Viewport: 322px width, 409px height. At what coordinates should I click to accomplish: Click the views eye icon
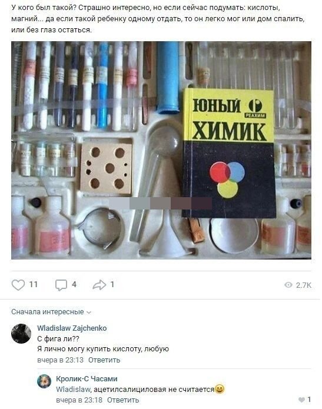pyautogui.click(x=288, y=285)
